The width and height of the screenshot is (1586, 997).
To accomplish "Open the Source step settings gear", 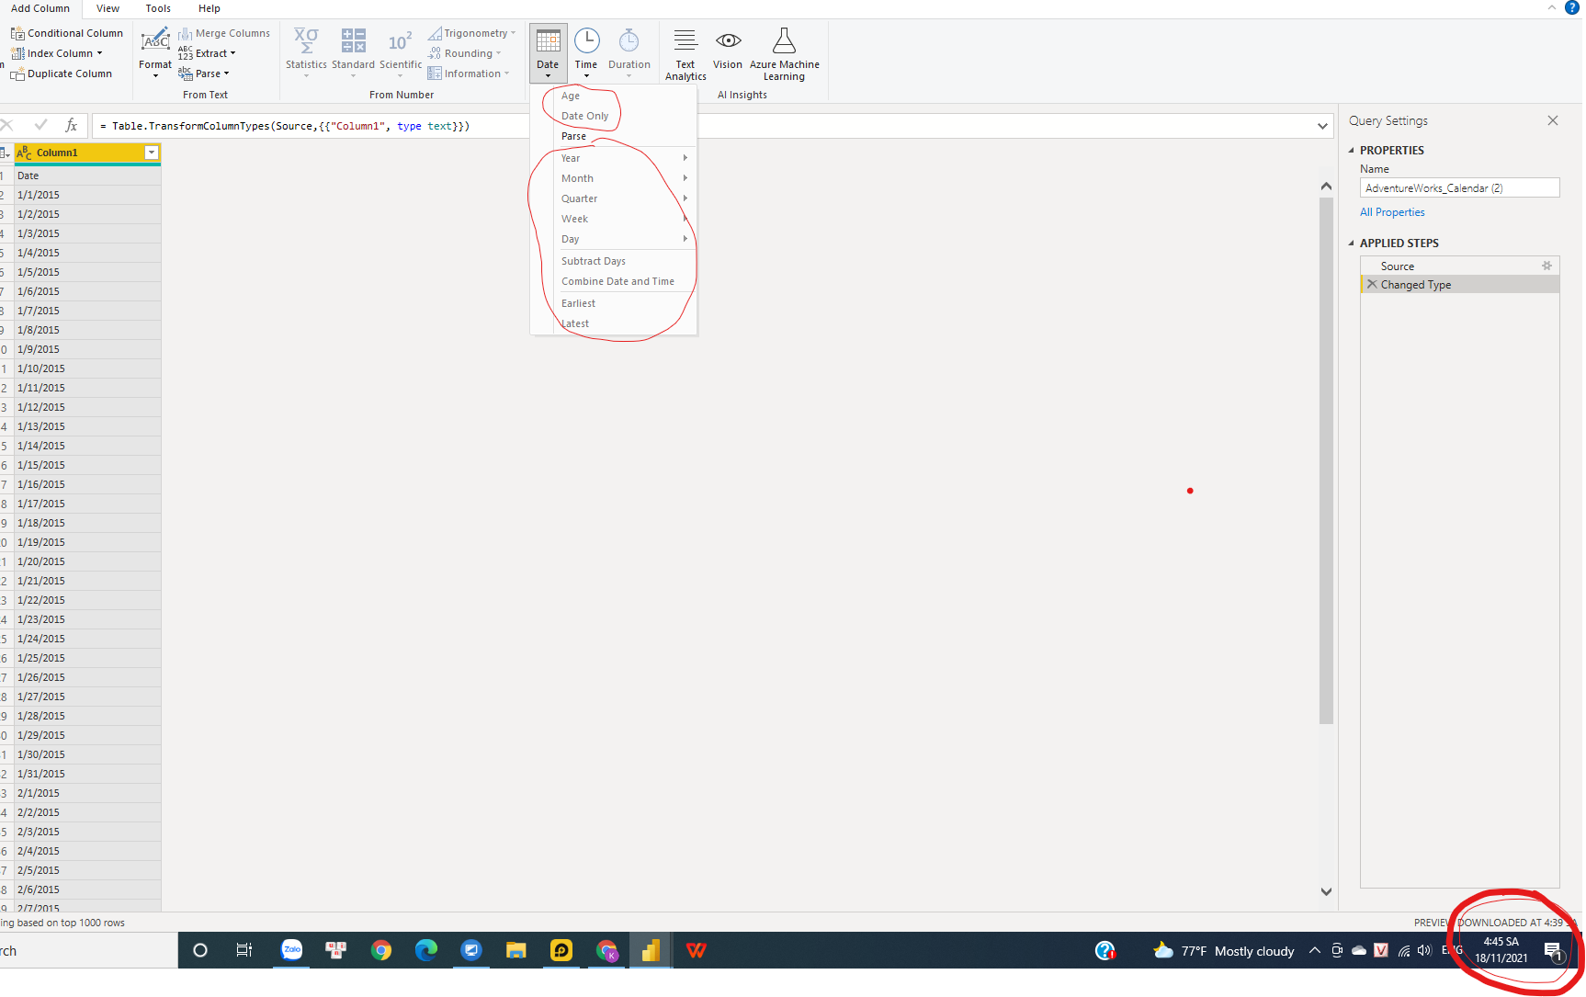I will pos(1546,266).
